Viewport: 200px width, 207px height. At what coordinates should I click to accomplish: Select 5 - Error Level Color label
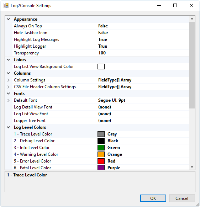[32, 161]
